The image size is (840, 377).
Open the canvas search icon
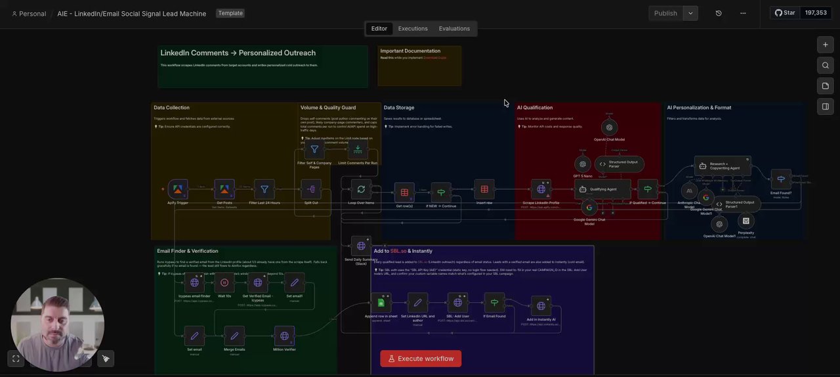(x=826, y=65)
